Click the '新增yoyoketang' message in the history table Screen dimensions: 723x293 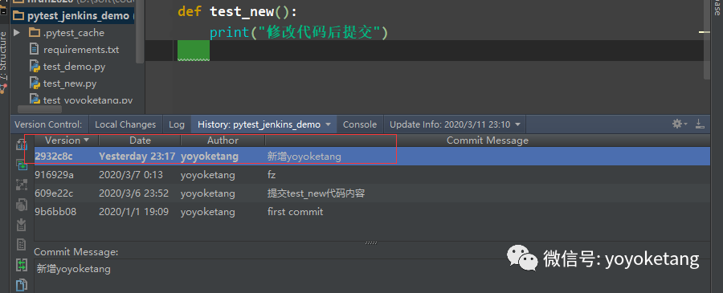[304, 157]
